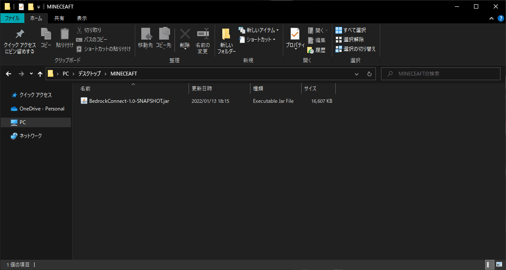Viewport: 506px width, 270px height.
Task: Click the date 2022/01/13 18:15
Action: click(x=210, y=101)
